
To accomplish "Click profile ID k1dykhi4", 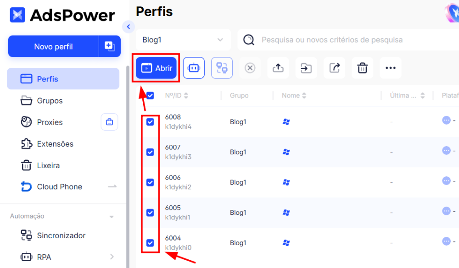I will tap(178, 126).
